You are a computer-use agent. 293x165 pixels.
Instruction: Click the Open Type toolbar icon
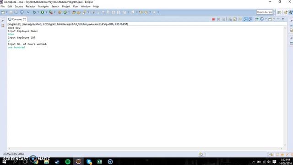[74, 12]
